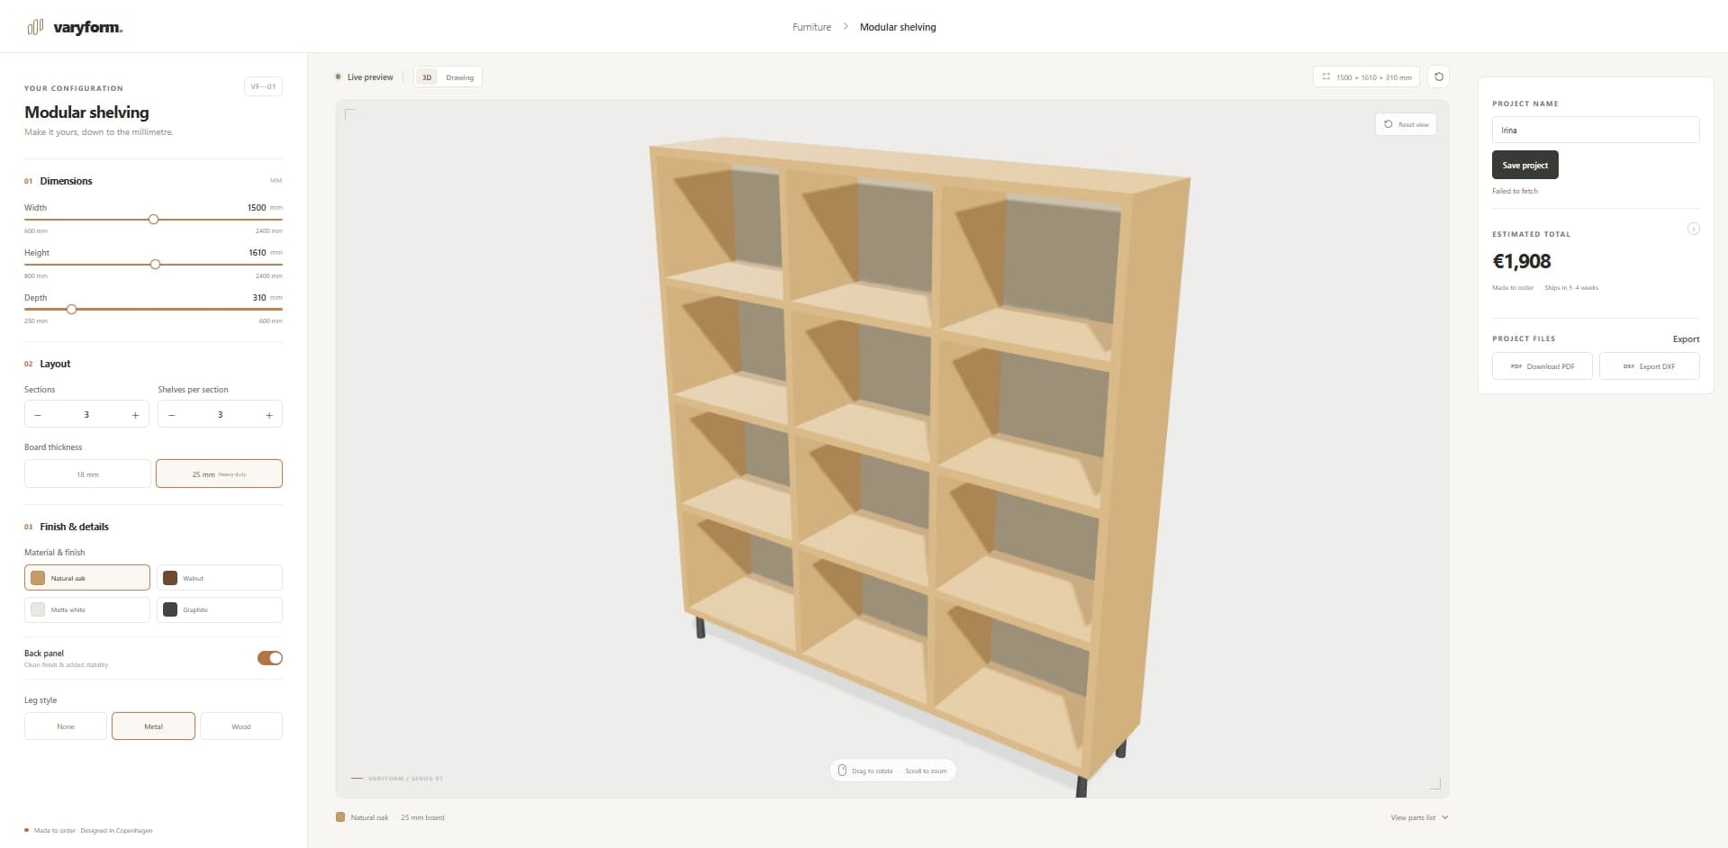
Task: Toggle the Back panel switch
Action: [270, 658]
